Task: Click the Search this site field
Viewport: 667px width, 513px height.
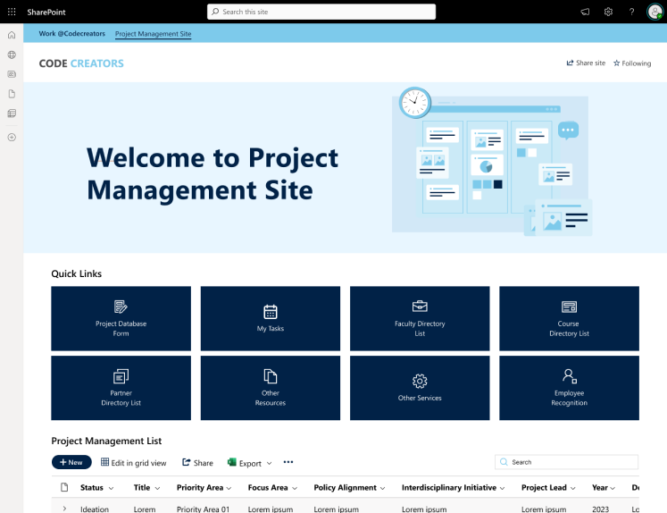Action: click(321, 12)
